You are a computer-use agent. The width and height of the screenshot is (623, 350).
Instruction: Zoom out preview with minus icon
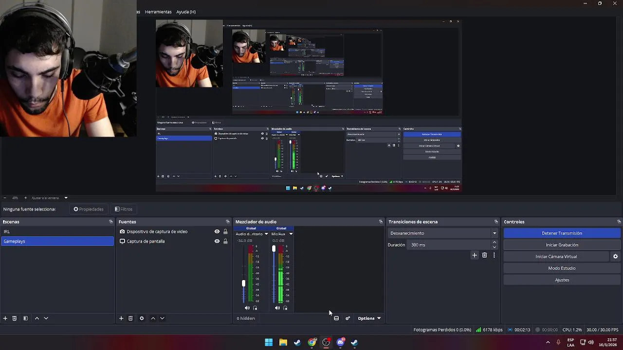coord(5,198)
